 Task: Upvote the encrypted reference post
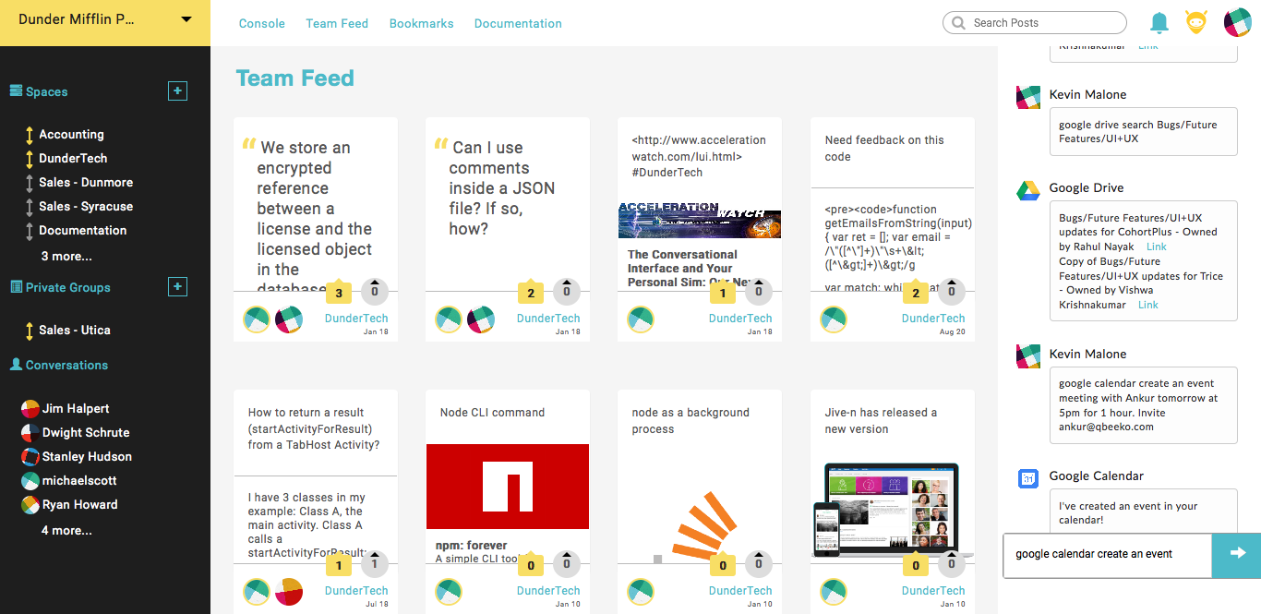(374, 292)
